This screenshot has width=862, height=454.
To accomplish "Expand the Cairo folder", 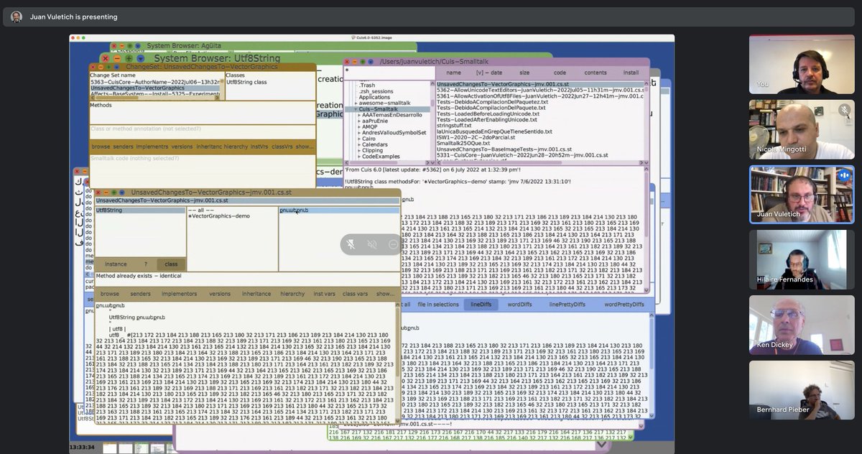I will point(358,139).
